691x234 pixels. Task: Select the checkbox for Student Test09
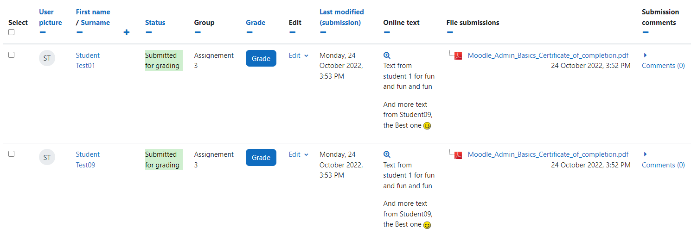tap(12, 154)
